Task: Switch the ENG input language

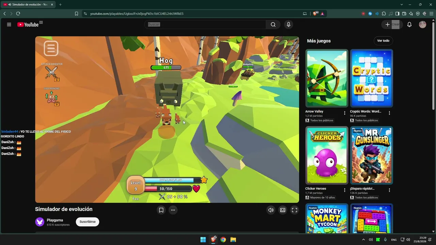Action: [394, 240]
